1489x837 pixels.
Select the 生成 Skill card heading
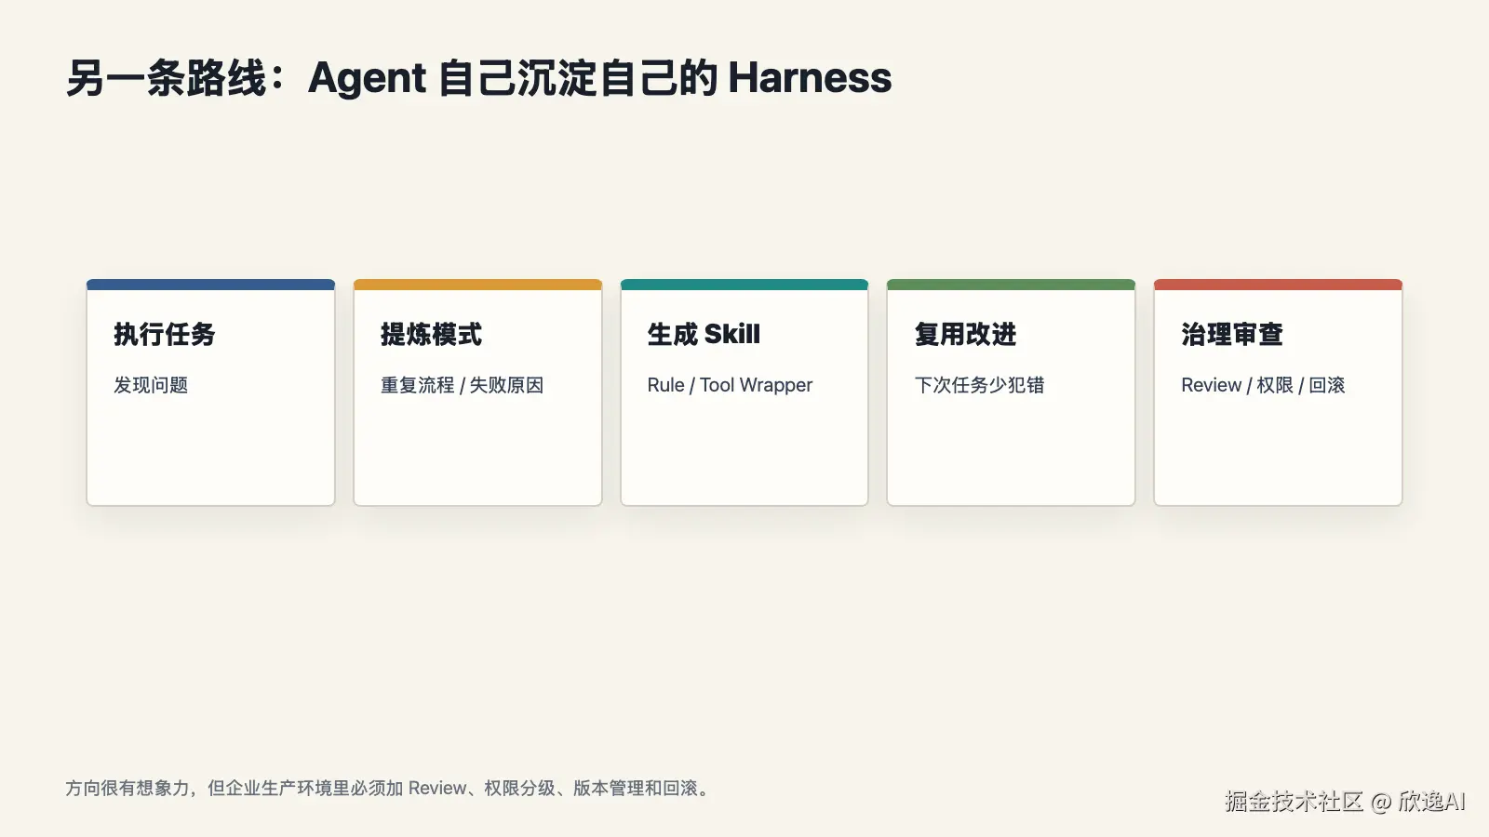(704, 335)
